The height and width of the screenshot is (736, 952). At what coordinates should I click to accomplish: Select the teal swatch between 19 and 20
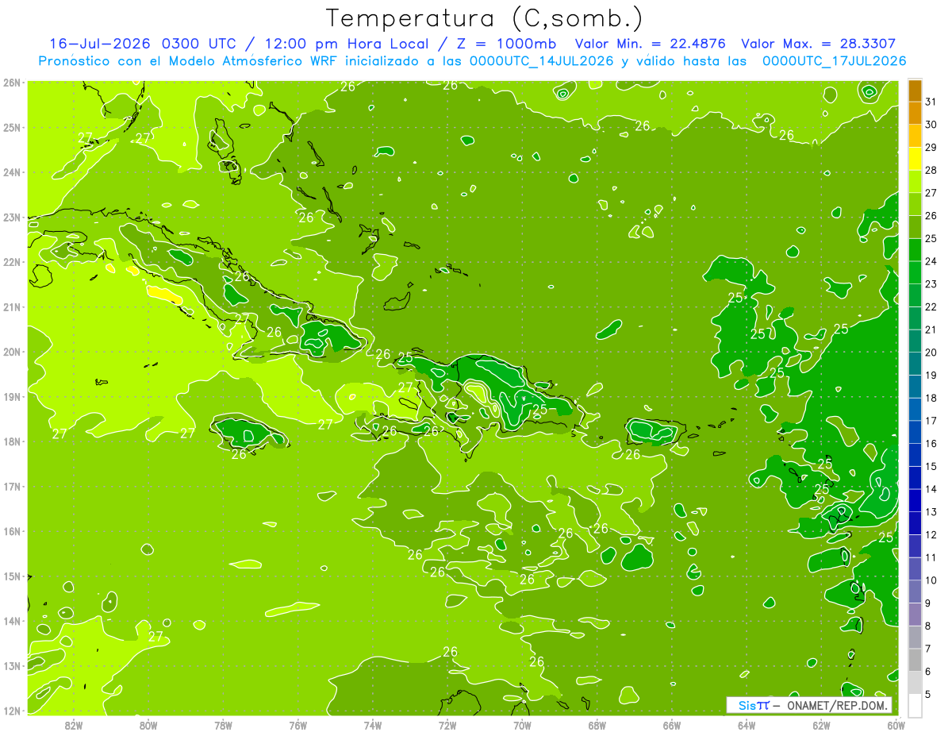tap(915, 364)
